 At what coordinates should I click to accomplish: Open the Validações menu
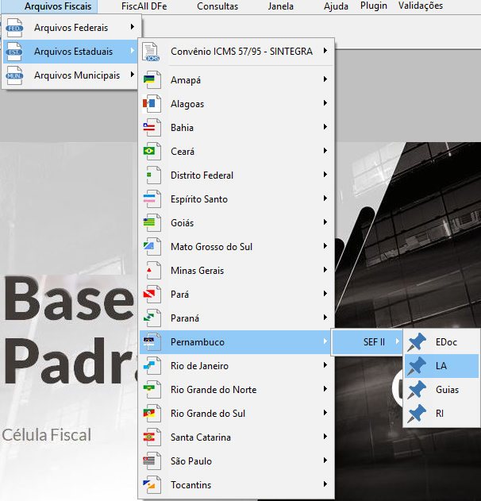[421, 6]
